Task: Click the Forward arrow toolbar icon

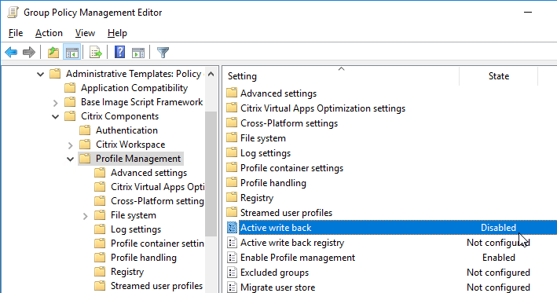Action: click(x=29, y=53)
